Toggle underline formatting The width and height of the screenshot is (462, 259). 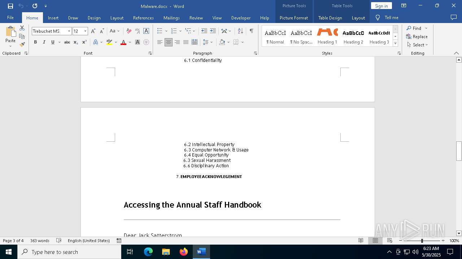tap(53, 42)
